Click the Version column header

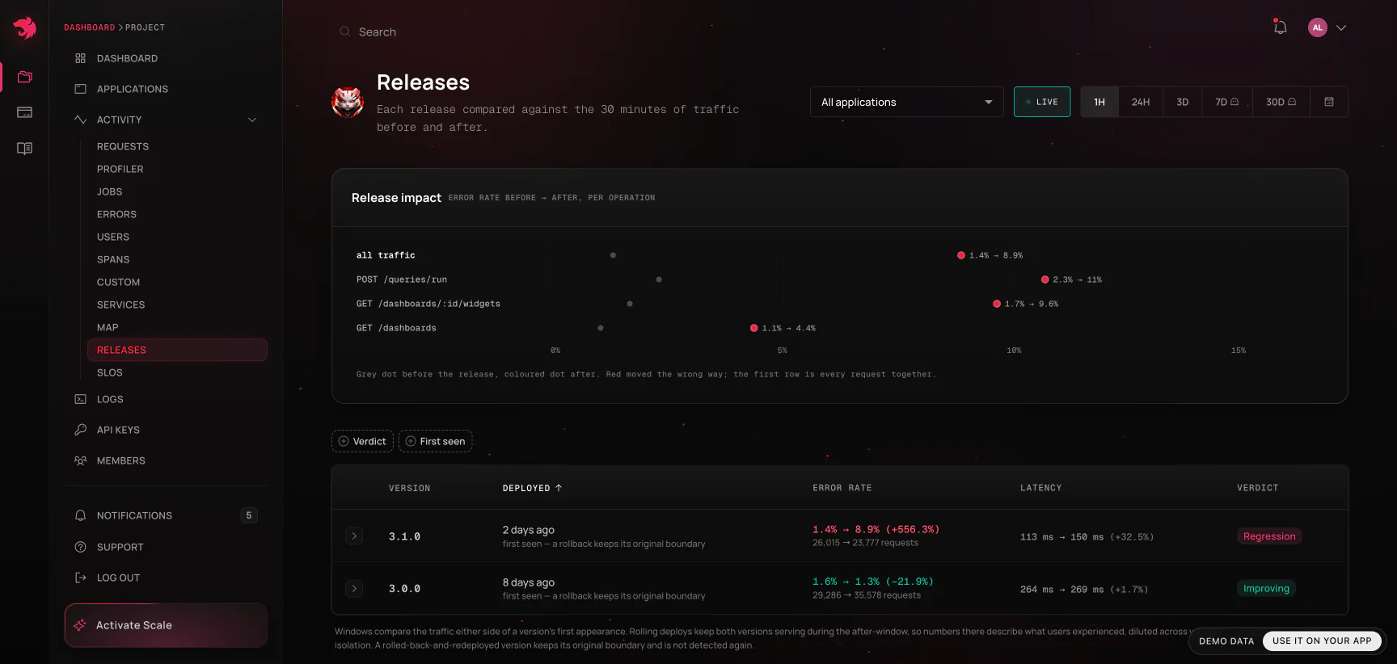(410, 488)
